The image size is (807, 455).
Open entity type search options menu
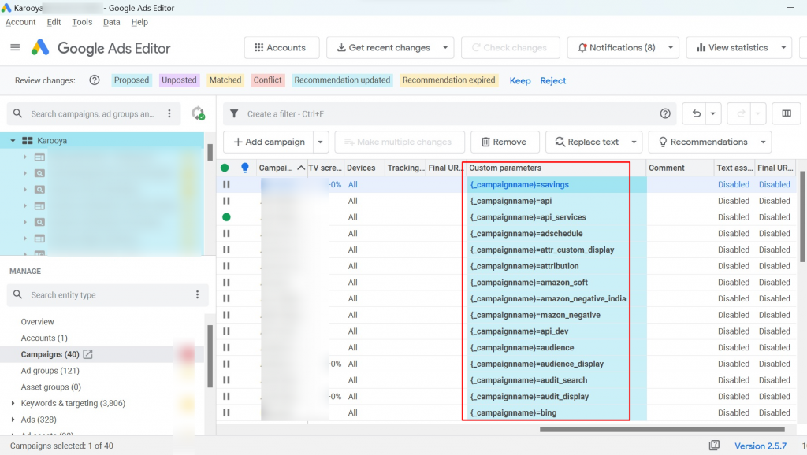[x=197, y=294]
